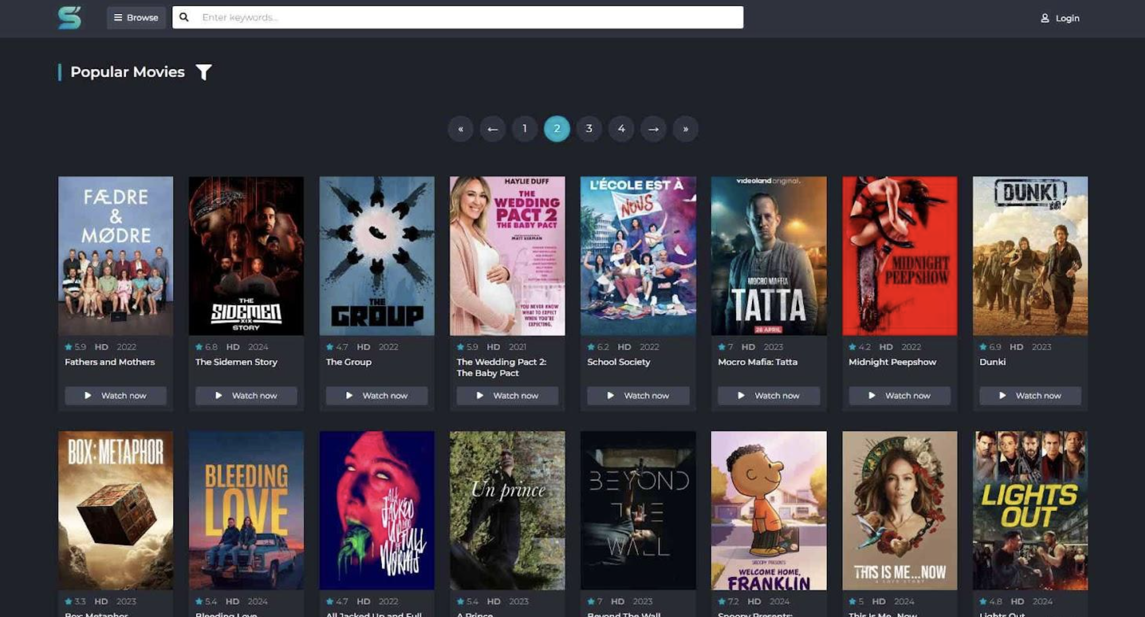Jump to the last page of results
This screenshot has height=617, width=1145.
tap(685, 129)
